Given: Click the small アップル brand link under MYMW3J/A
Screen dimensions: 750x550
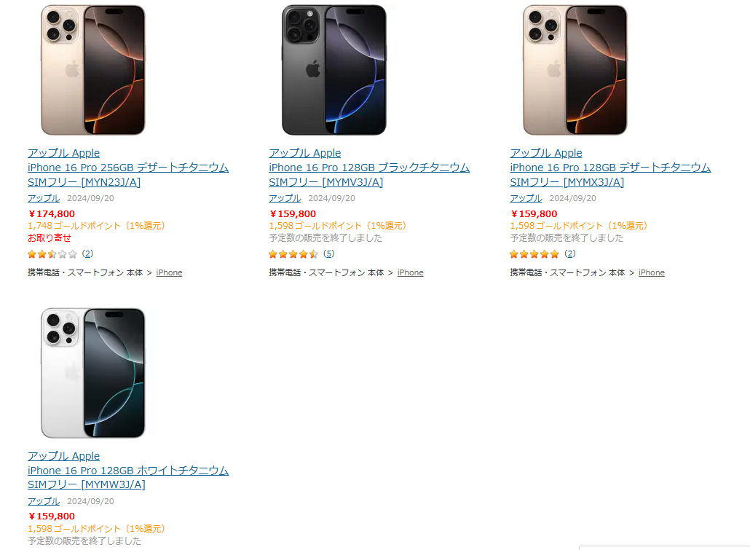Looking at the screenshot, I should 44,501.
